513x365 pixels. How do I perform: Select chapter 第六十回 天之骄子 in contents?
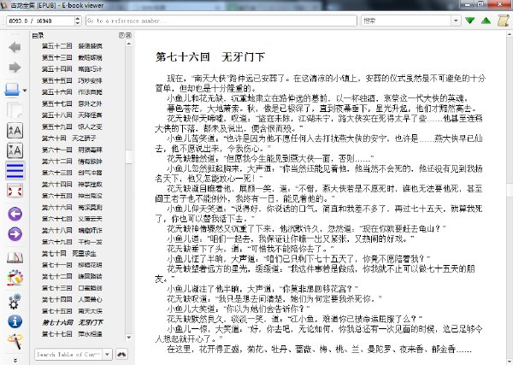pos(68,138)
